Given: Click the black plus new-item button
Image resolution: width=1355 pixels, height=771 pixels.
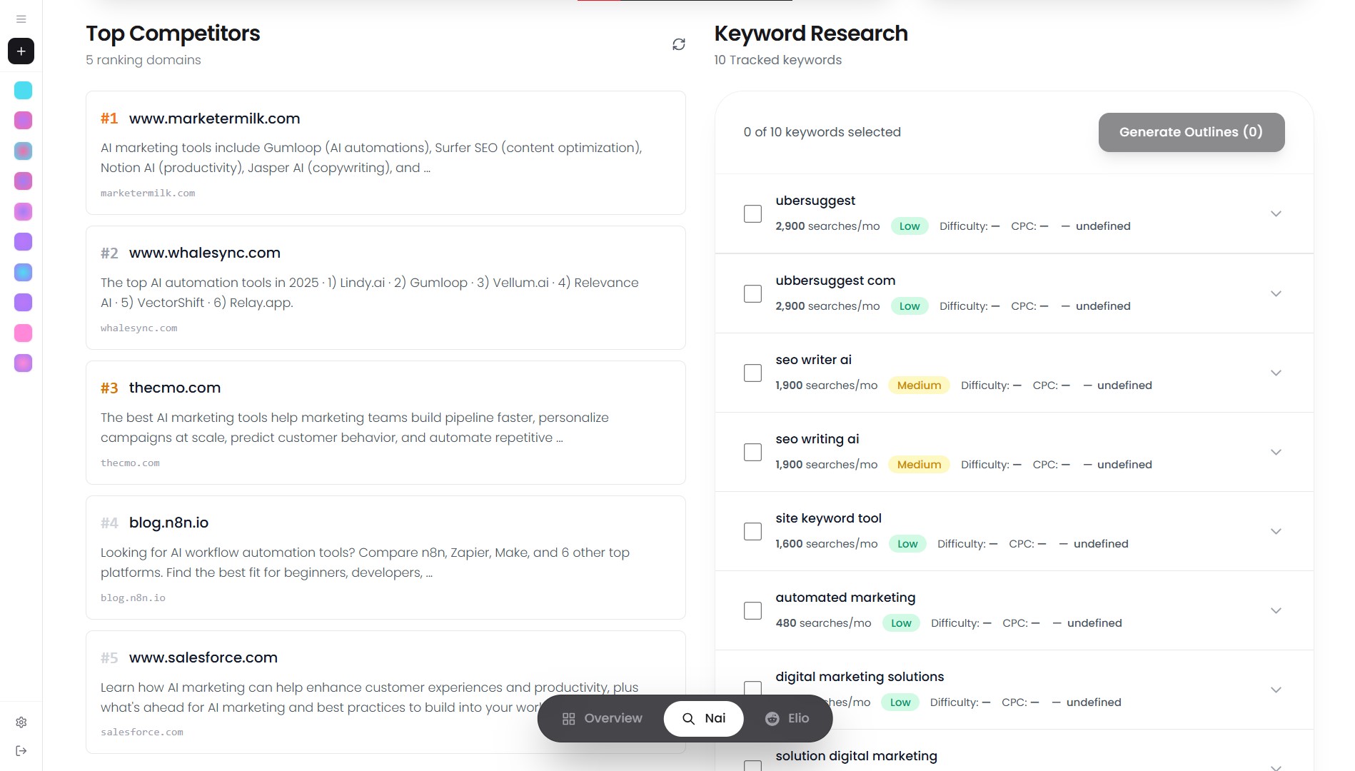Looking at the screenshot, I should pyautogui.click(x=21, y=51).
